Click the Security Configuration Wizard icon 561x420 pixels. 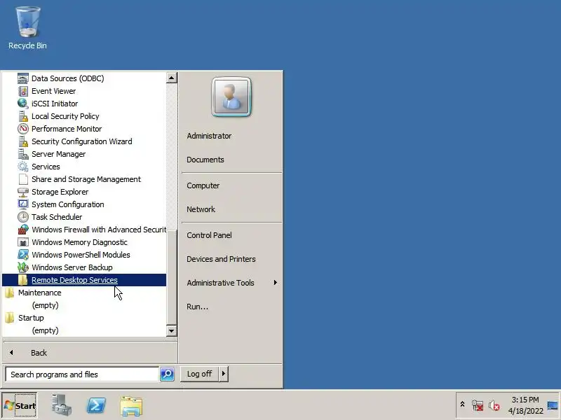coord(23,141)
